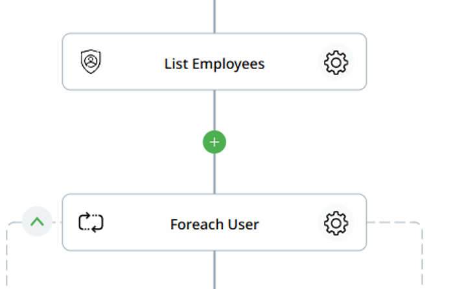Click the dashed loop corner at far left
455x289 pixels.
(8, 226)
